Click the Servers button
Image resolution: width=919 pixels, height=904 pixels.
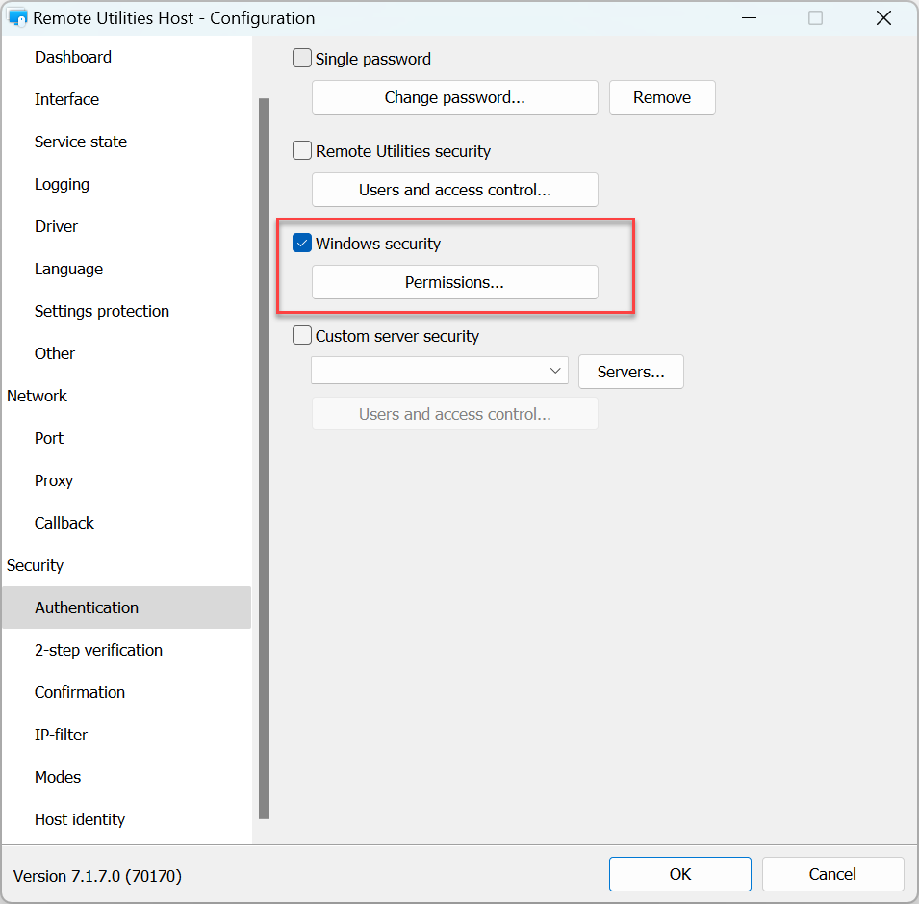630,372
